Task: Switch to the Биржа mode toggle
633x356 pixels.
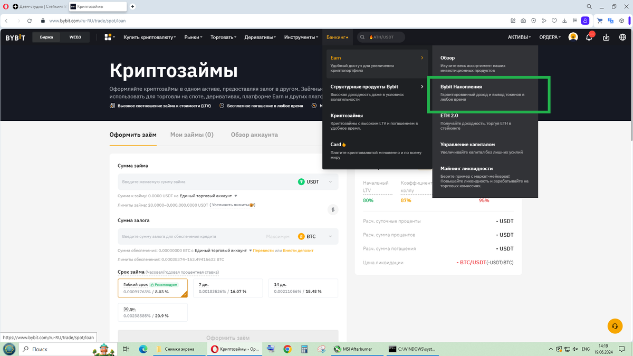Action: pyautogui.click(x=46, y=37)
